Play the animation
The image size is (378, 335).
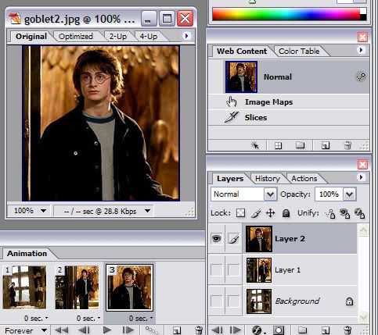107,330
